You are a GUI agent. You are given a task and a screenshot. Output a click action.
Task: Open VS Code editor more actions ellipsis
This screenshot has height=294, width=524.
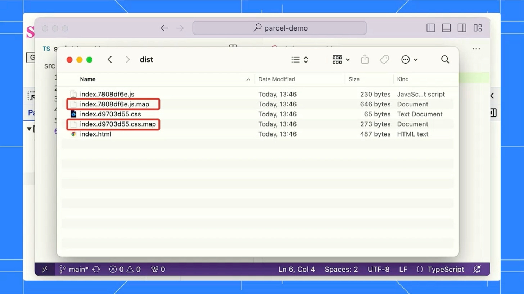(476, 49)
